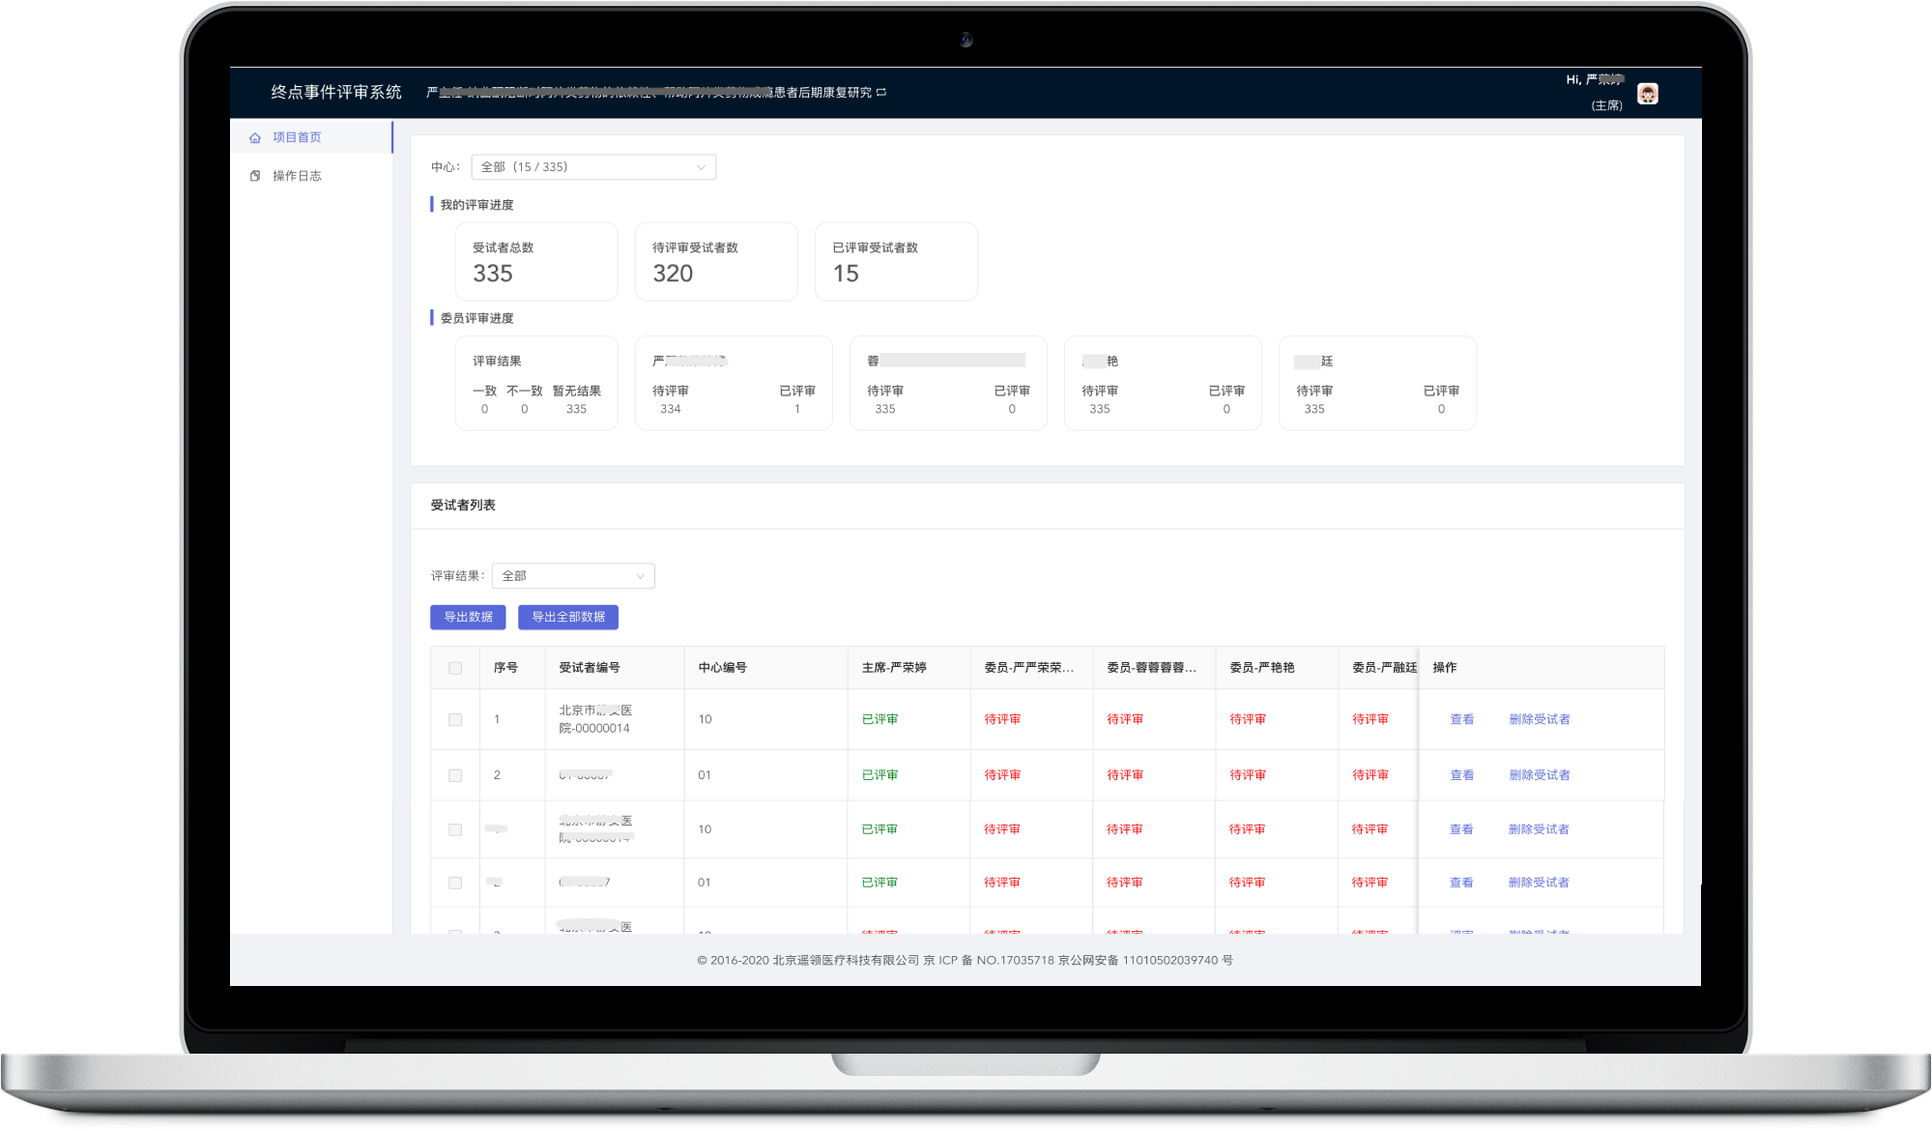
Task: Check the checkbox for row 2
Action: click(x=455, y=775)
